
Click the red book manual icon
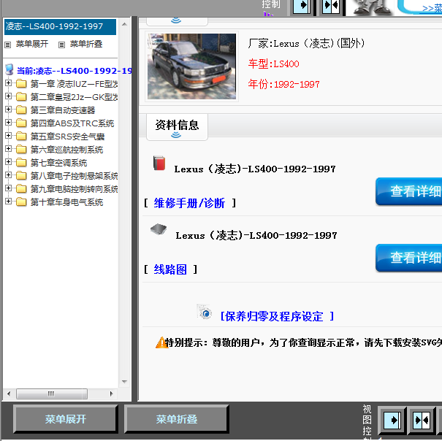click(159, 163)
